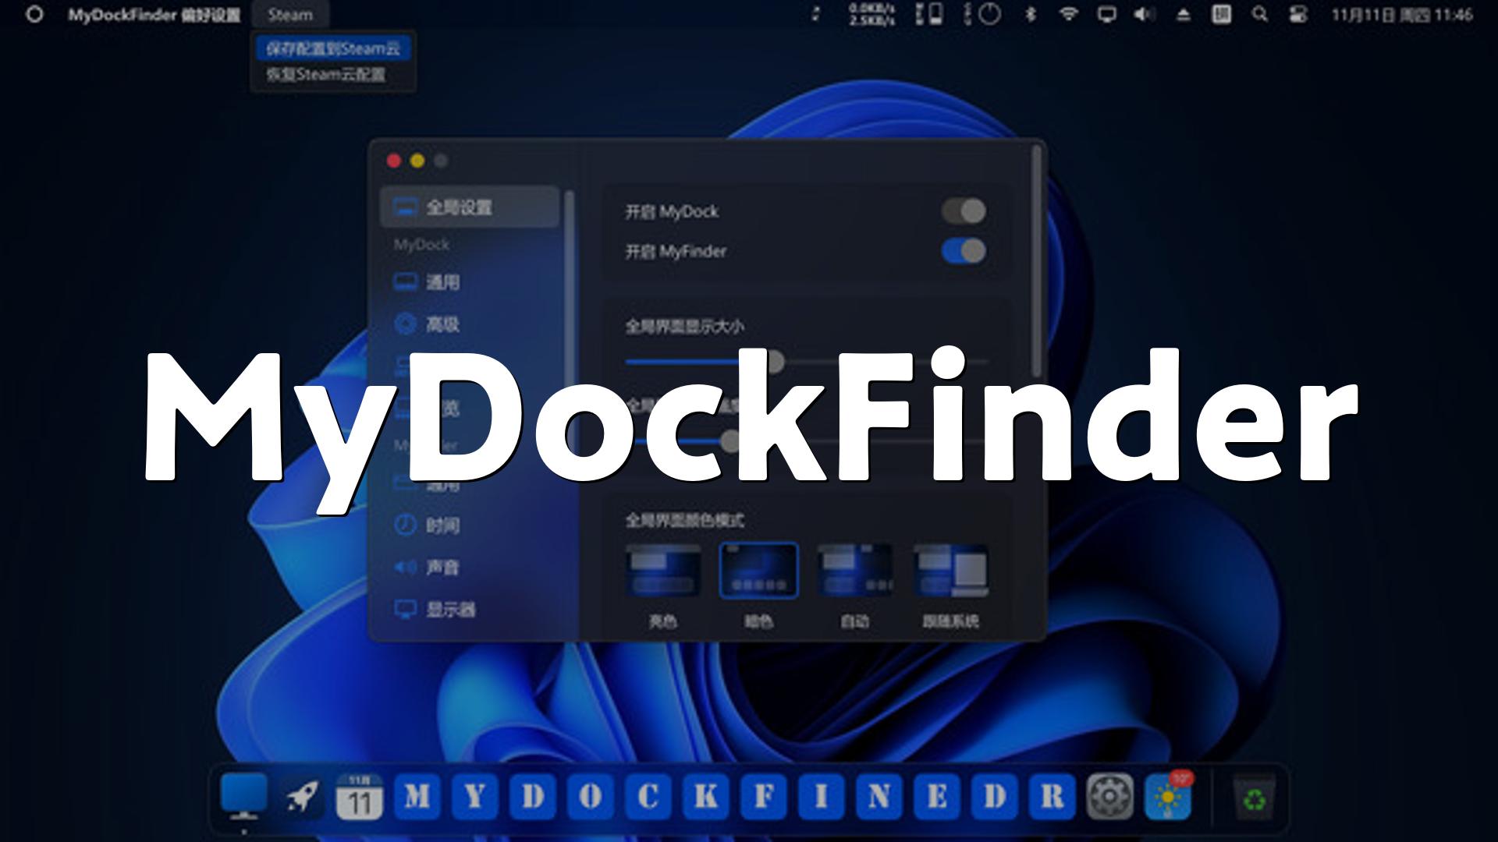Click the D tile between Y and O
This screenshot has height=842, width=1498.
coord(533,797)
